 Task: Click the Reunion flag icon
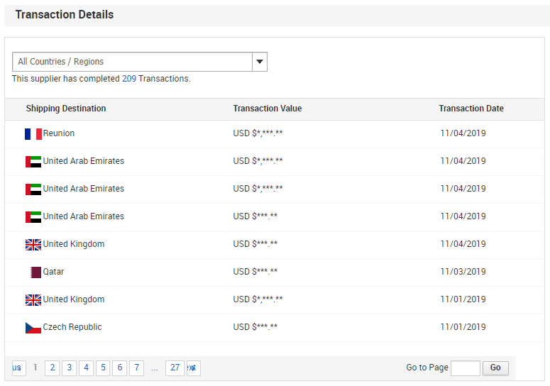[x=33, y=134]
